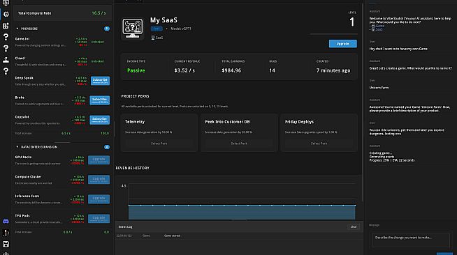Upgrade the TPU Pods item

pyautogui.click(x=99, y=218)
